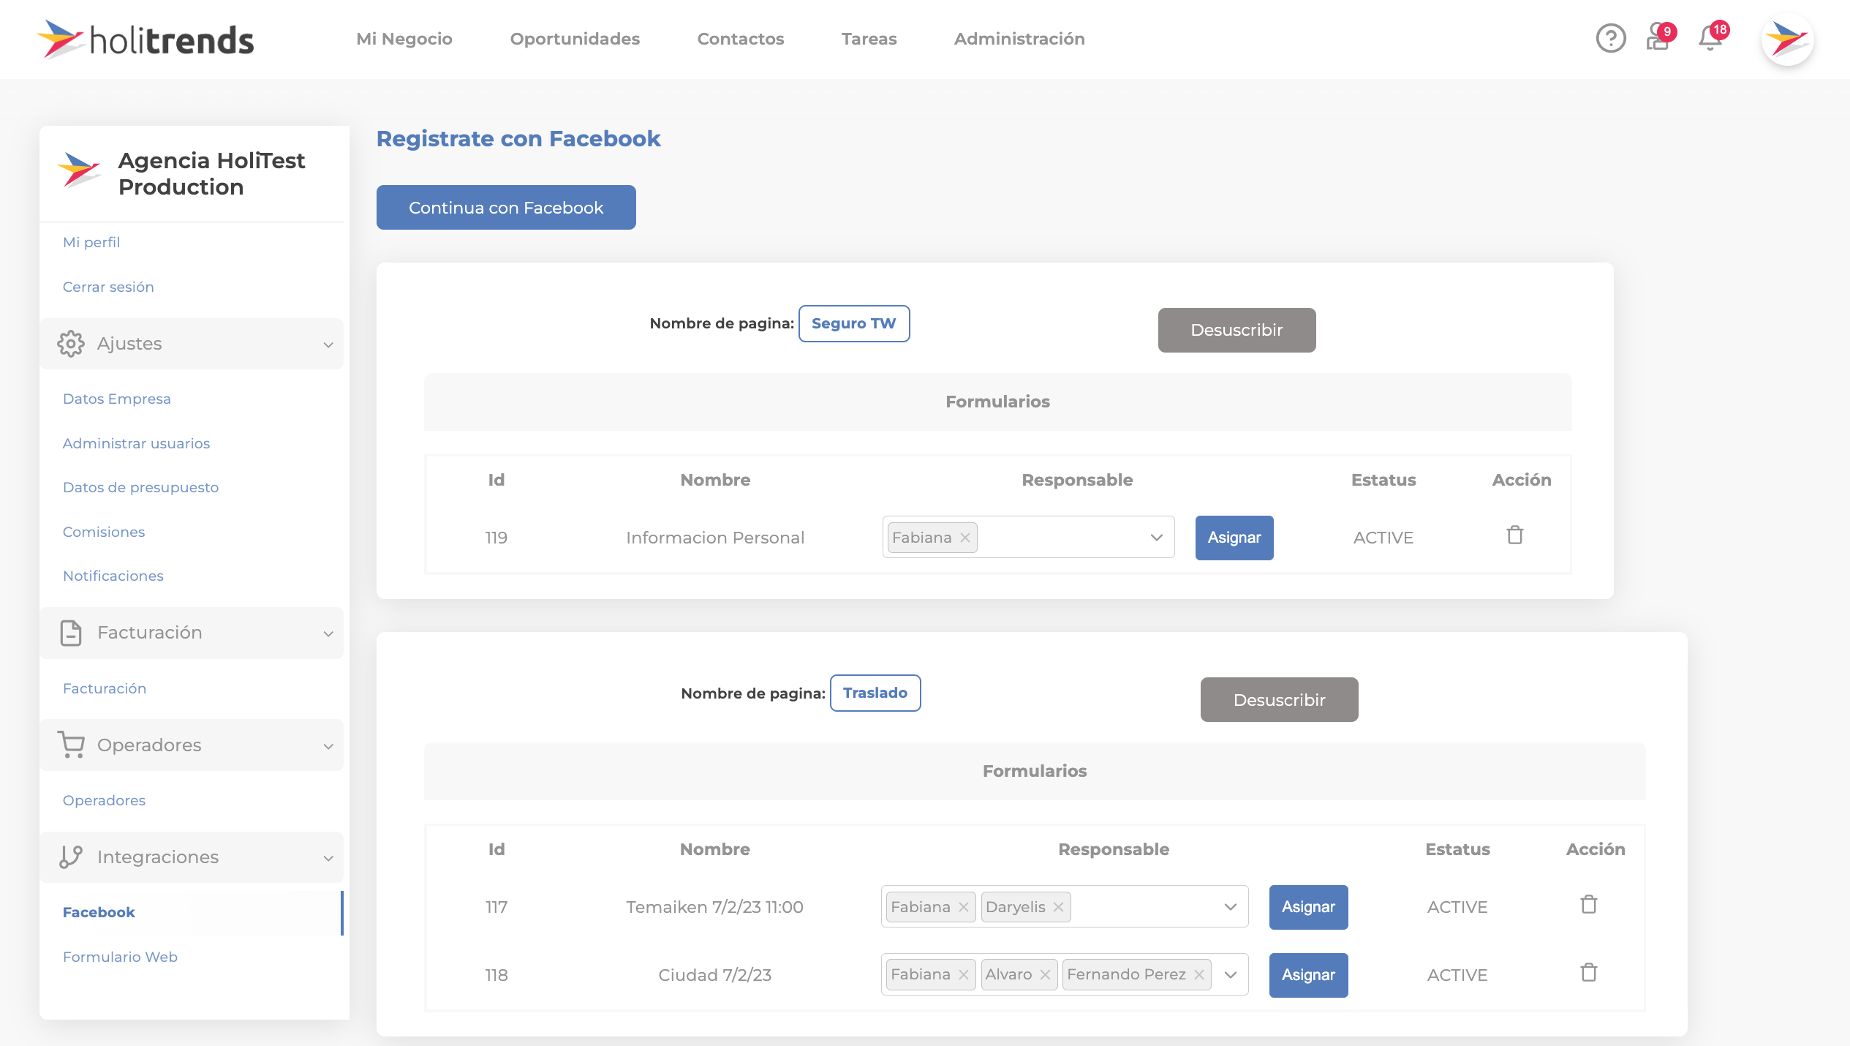This screenshot has height=1046, width=1850.
Task: Click Desuscribir for Traslado page
Action: click(x=1279, y=700)
